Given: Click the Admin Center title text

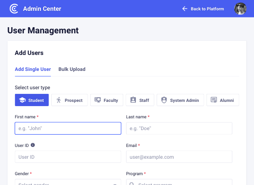Looking at the screenshot, I should [42, 9].
